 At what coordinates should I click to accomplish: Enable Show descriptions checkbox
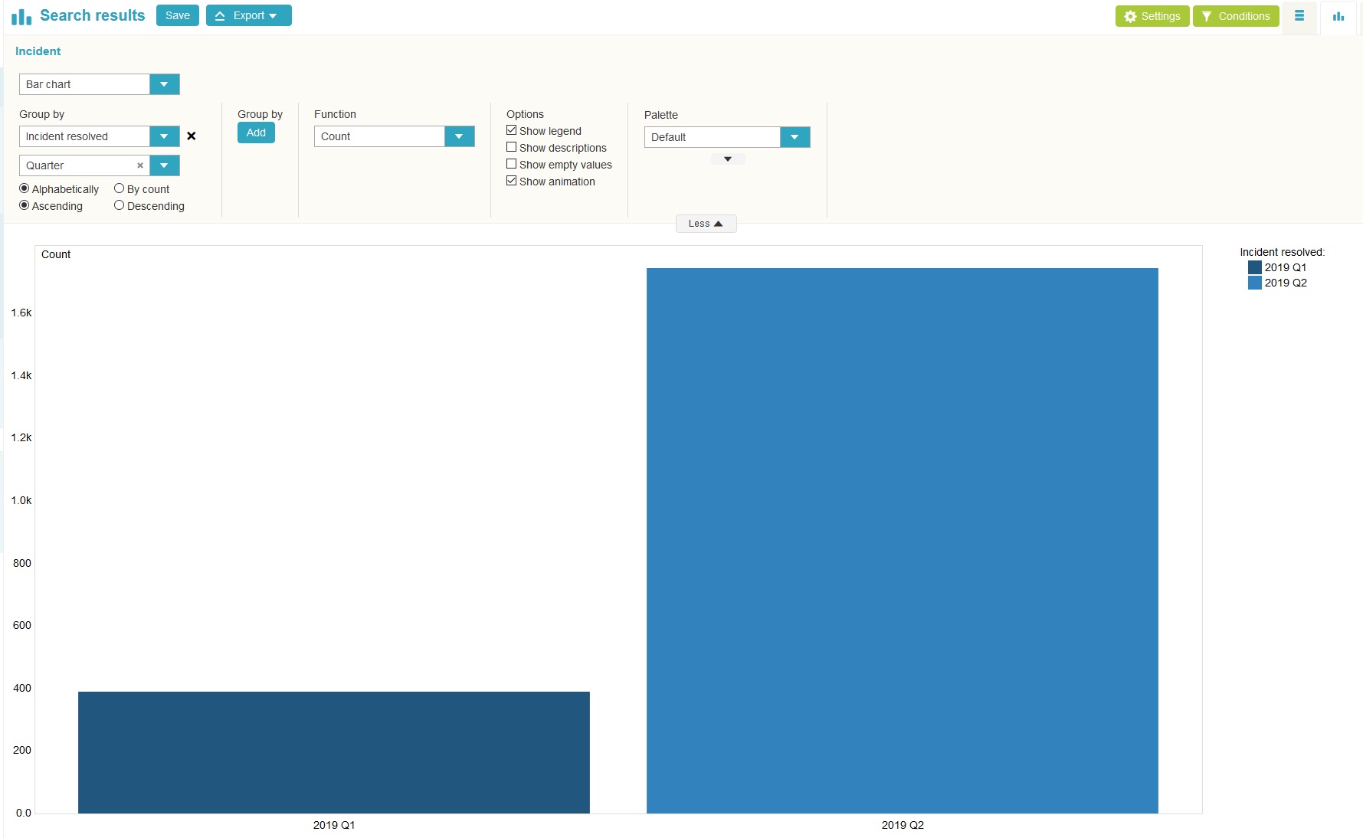pos(512,147)
